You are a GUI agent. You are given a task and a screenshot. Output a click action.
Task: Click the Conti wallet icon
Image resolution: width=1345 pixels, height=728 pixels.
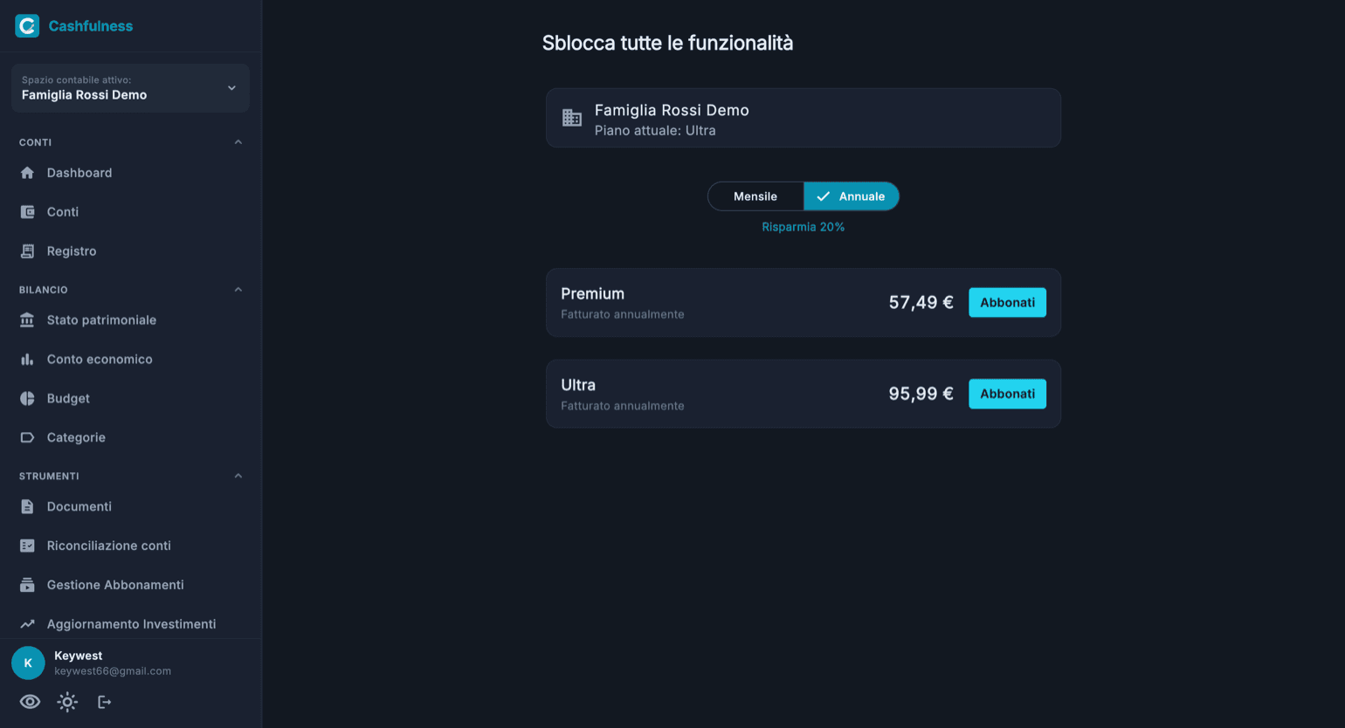(x=27, y=212)
